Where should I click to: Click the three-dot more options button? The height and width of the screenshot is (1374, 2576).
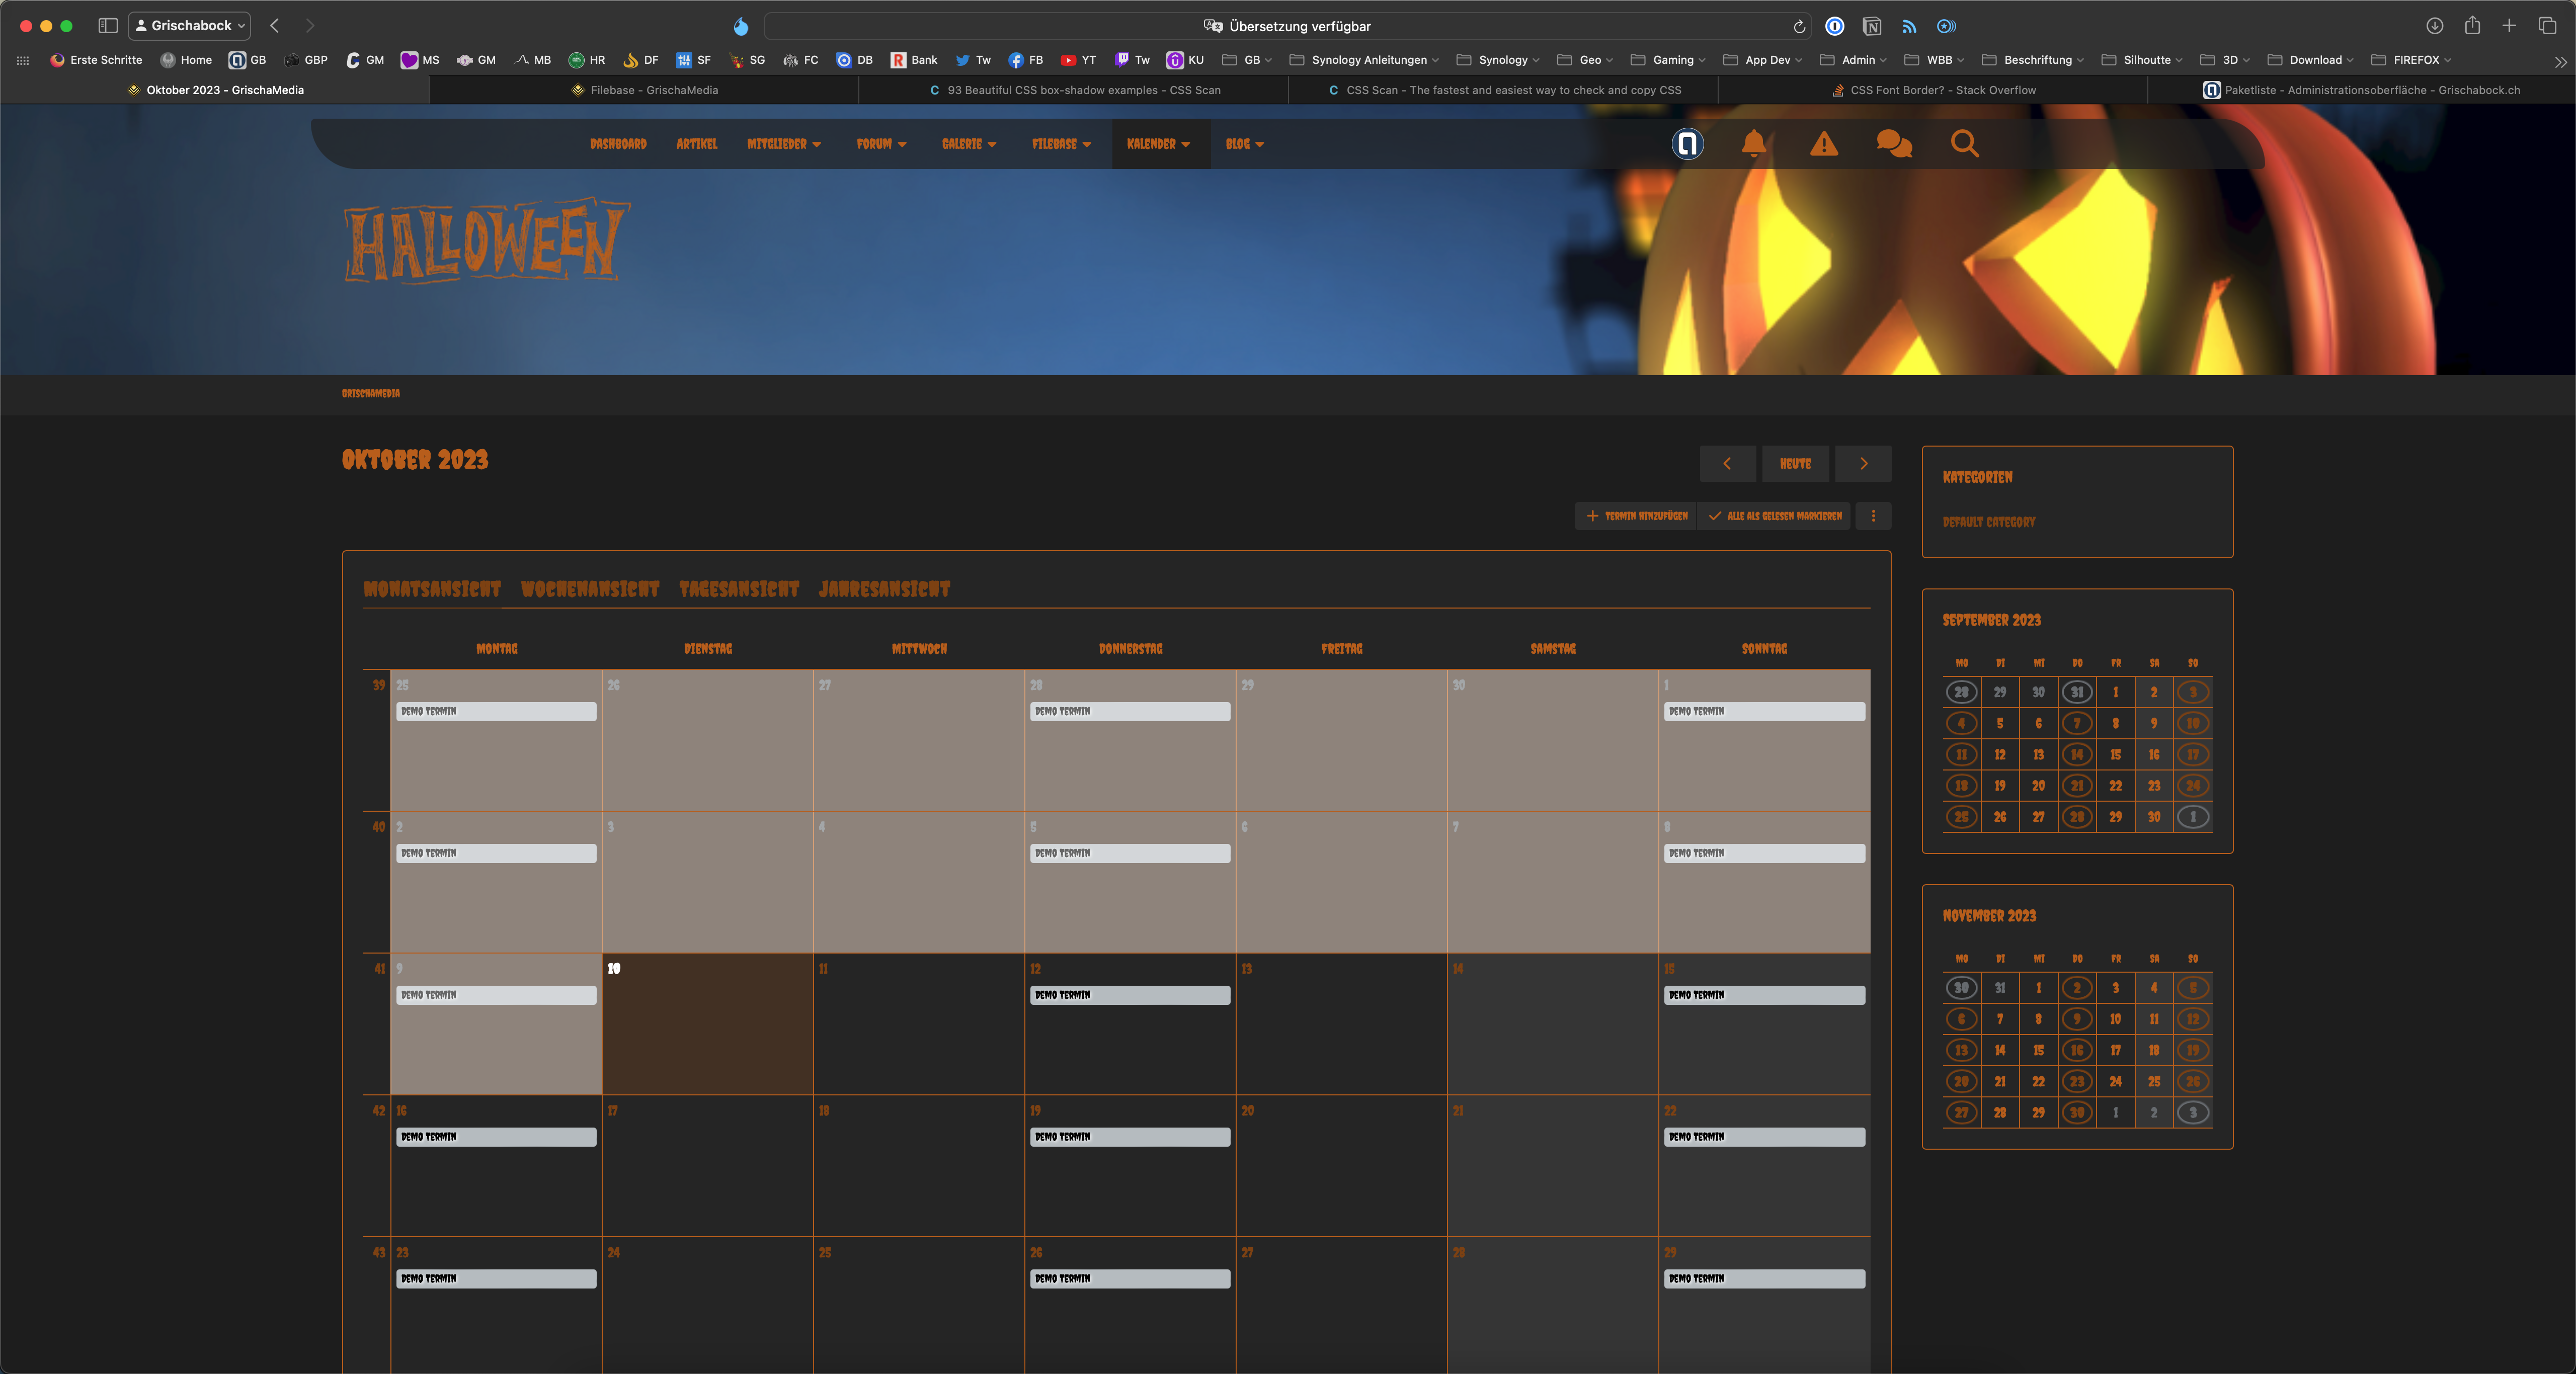[1873, 516]
